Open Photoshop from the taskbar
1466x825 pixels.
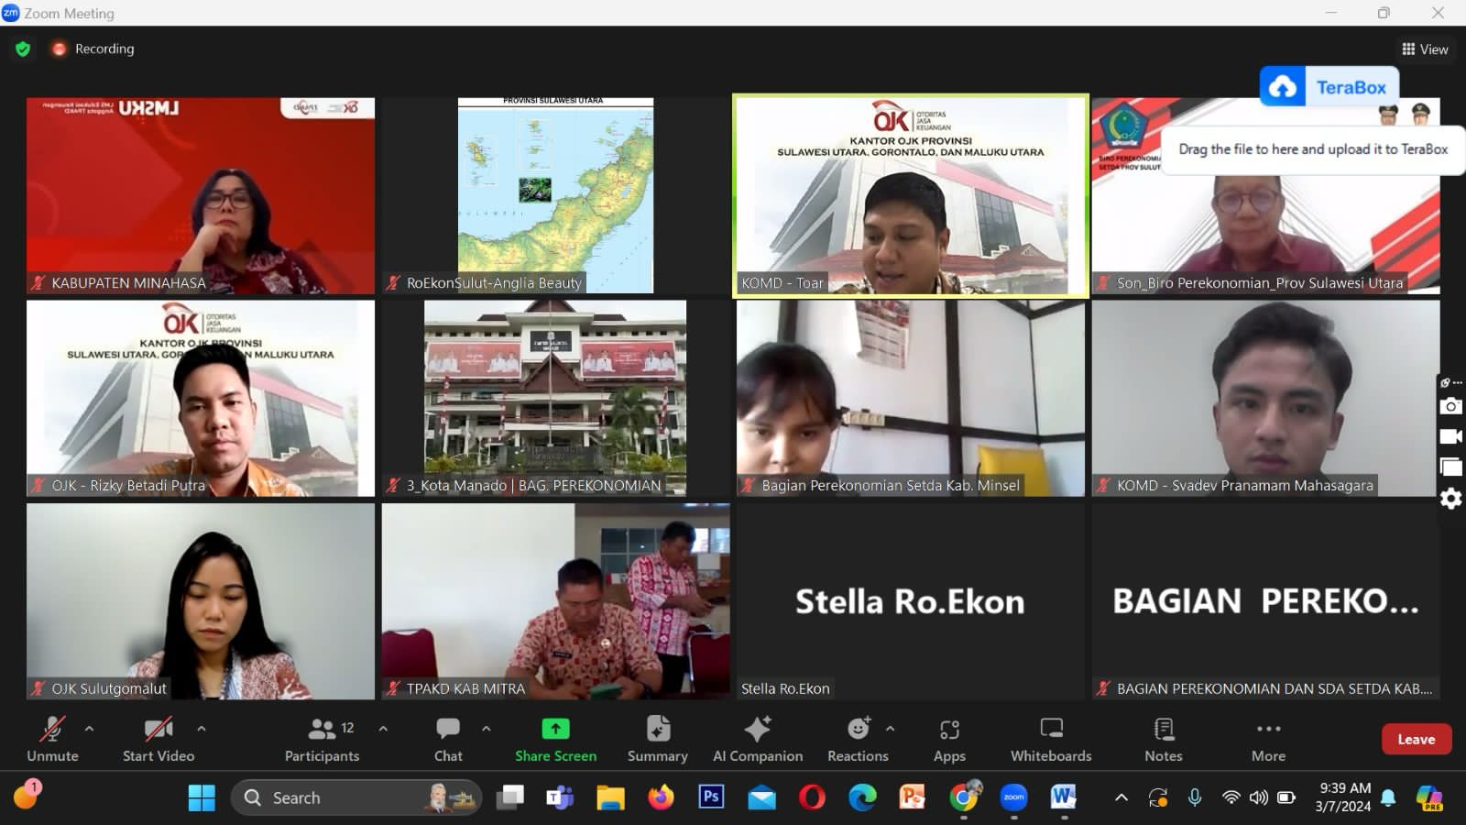(711, 797)
